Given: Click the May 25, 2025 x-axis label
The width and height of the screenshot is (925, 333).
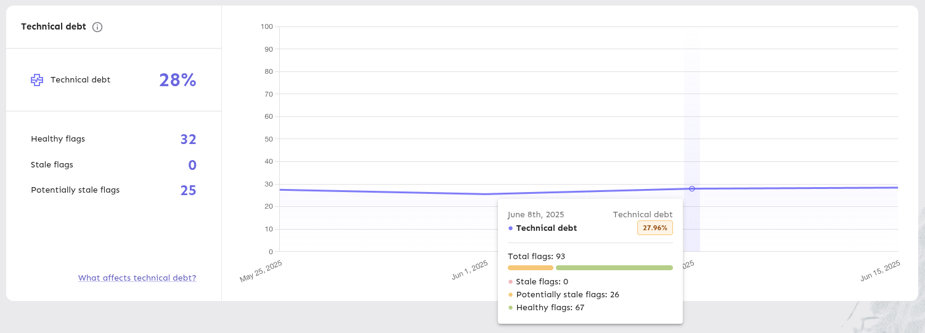Looking at the screenshot, I should pyautogui.click(x=261, y=271).
